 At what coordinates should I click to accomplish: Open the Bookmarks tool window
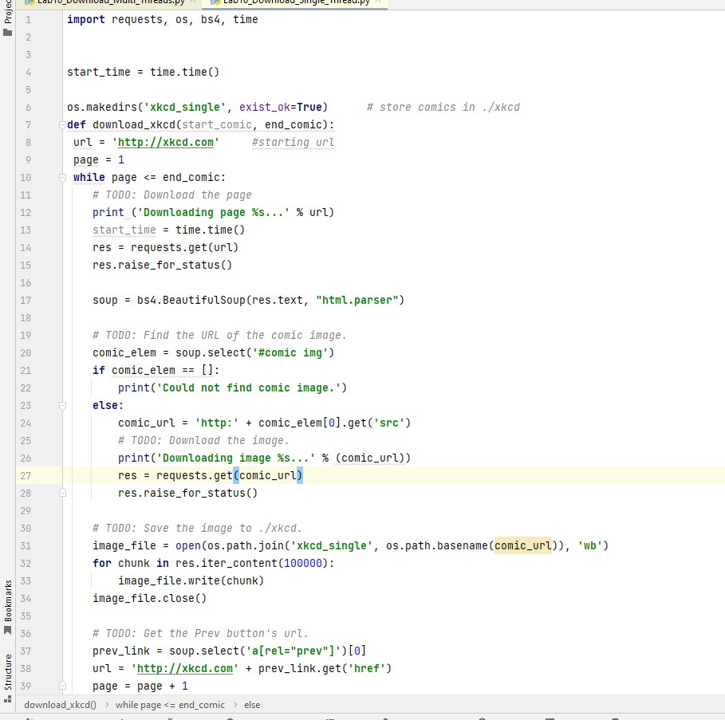pyautogui.click(x=7, y=607)
